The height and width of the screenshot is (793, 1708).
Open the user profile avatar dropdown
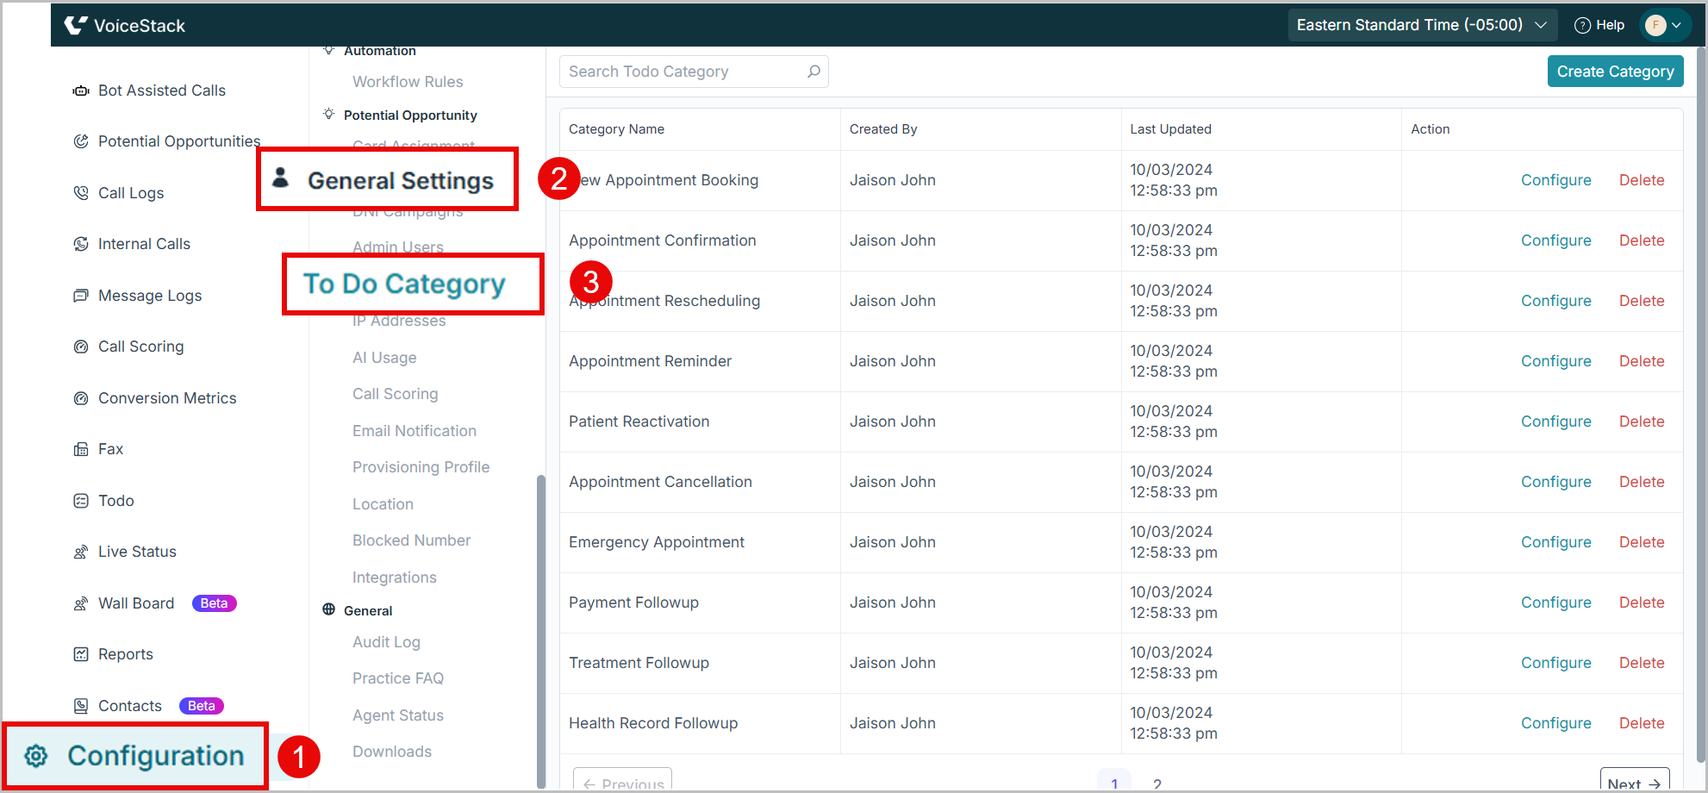[x=1664, y=25]
